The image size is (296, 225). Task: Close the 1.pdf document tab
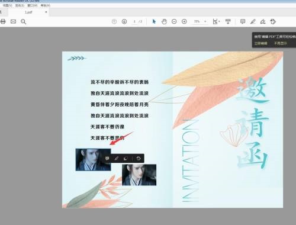coord(46,12)
